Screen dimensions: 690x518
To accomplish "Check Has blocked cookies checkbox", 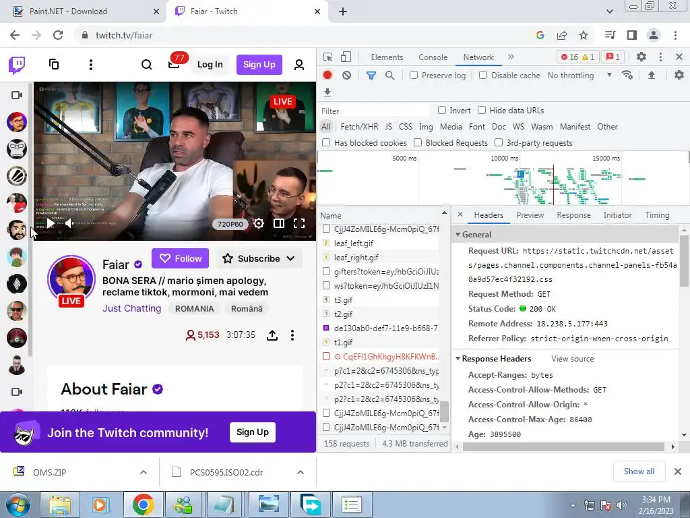I will point(326,142).
